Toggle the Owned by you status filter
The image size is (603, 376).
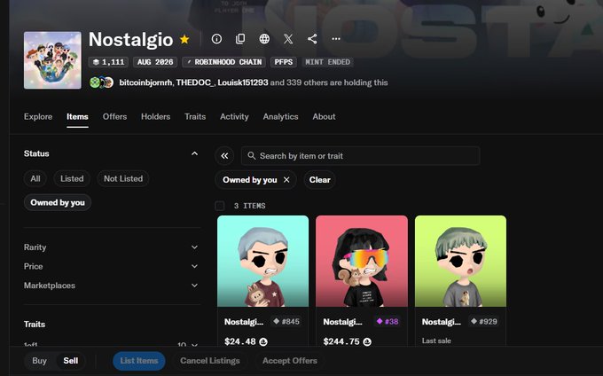click(58, 202)
